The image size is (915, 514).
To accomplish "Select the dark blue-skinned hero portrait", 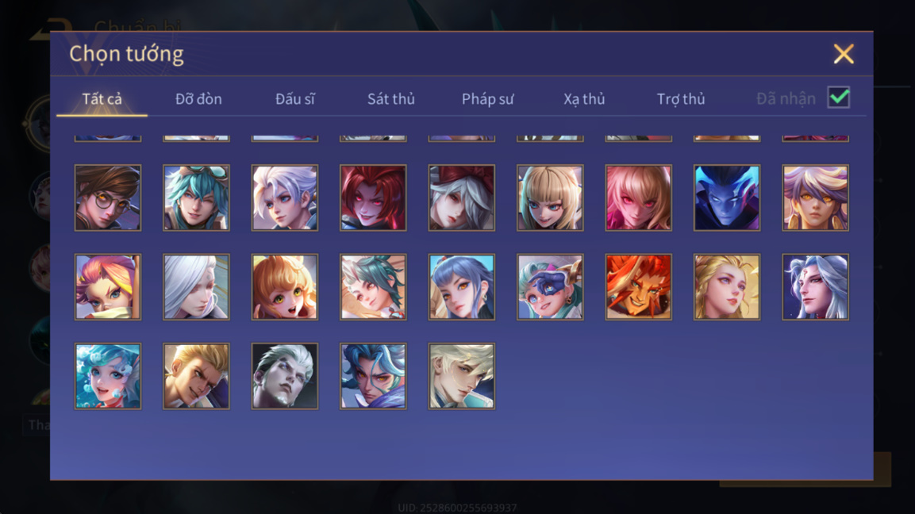I will [x=726, y=198].
